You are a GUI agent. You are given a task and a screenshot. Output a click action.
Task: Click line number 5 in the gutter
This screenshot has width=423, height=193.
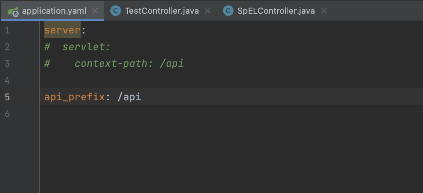7,97
